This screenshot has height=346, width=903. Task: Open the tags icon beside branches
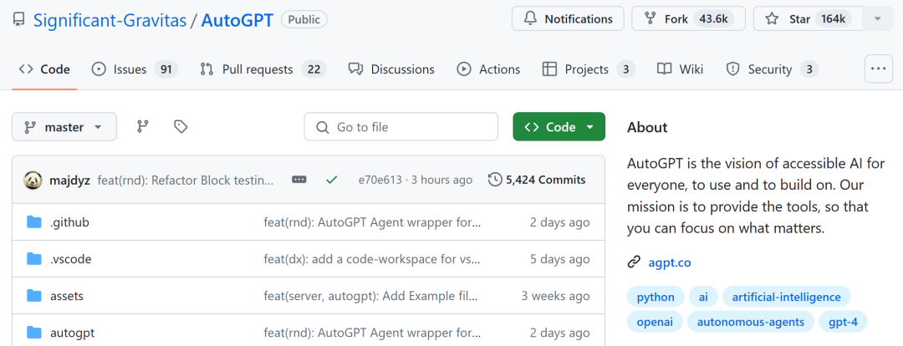pyautogui.click(x=181, y=127)
